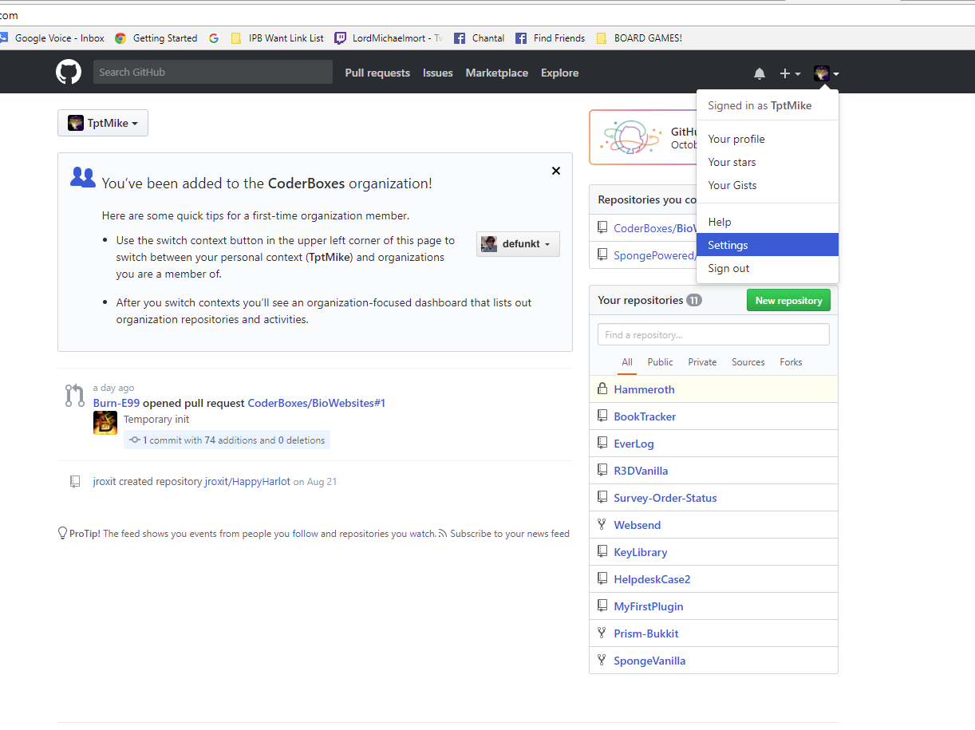The height and width of the screenshot is (730, 975).
Task: Click the repo icon next to Survey-Order-Status
Action: (602, 498)
